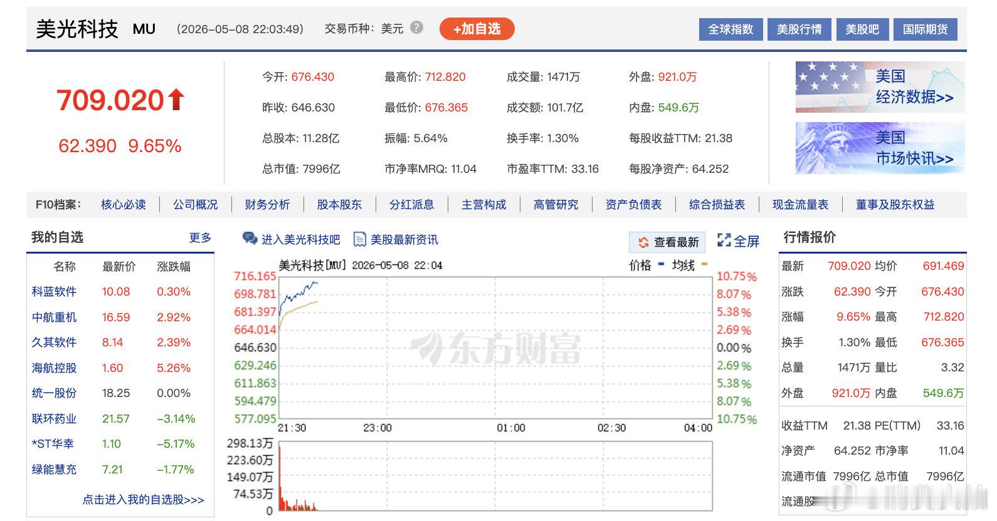
Task: Click 换手率: 1.30% text
Action: tap(542, 138)
